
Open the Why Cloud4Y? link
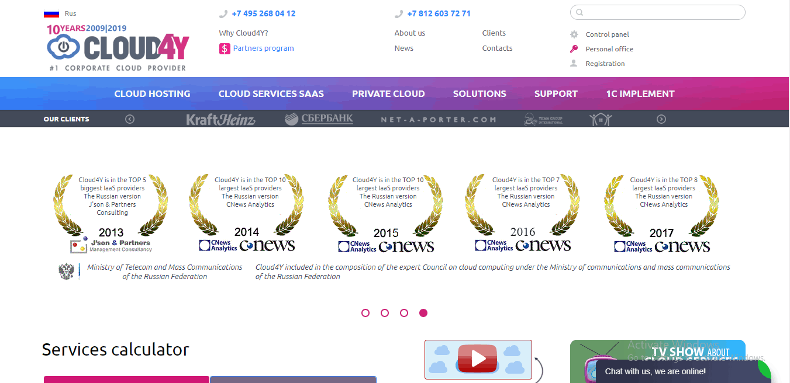tap(244, 33)
